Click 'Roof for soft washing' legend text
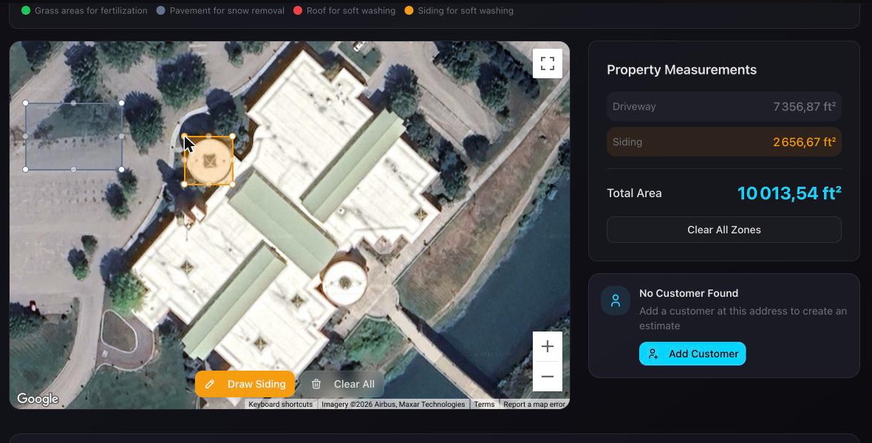Viewport: 872px width, 443px height. pos(351,10)
